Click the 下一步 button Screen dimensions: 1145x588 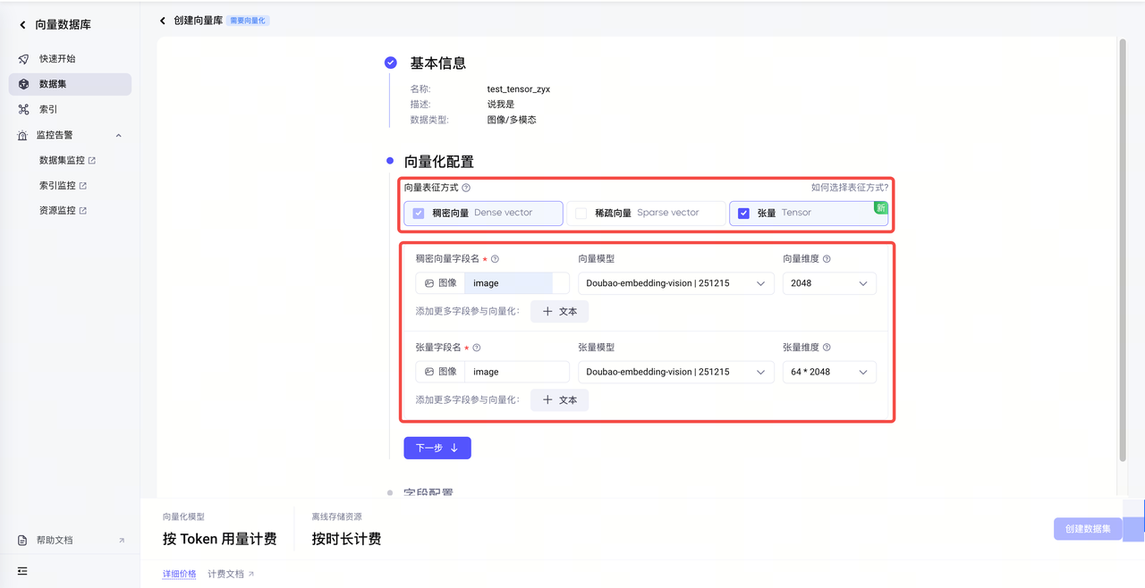click(437, 448)
